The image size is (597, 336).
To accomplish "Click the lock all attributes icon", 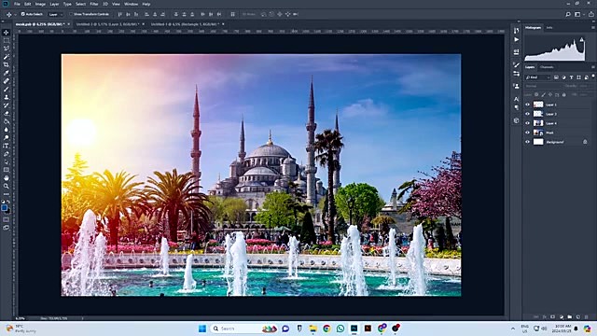I will click(563, 95).
